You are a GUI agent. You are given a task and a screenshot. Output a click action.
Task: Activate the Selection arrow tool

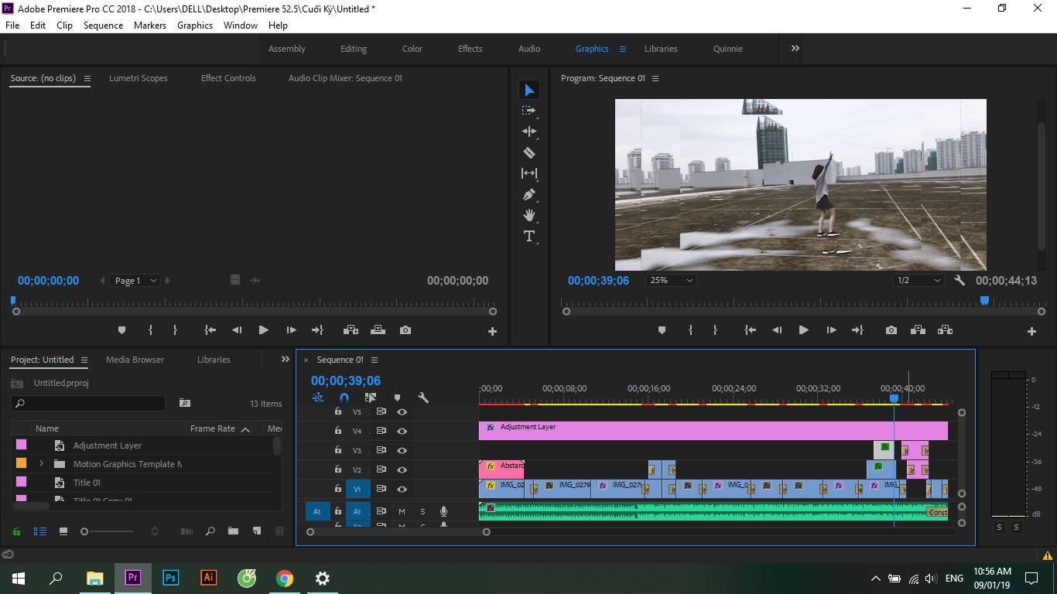(x=529, y=90)
